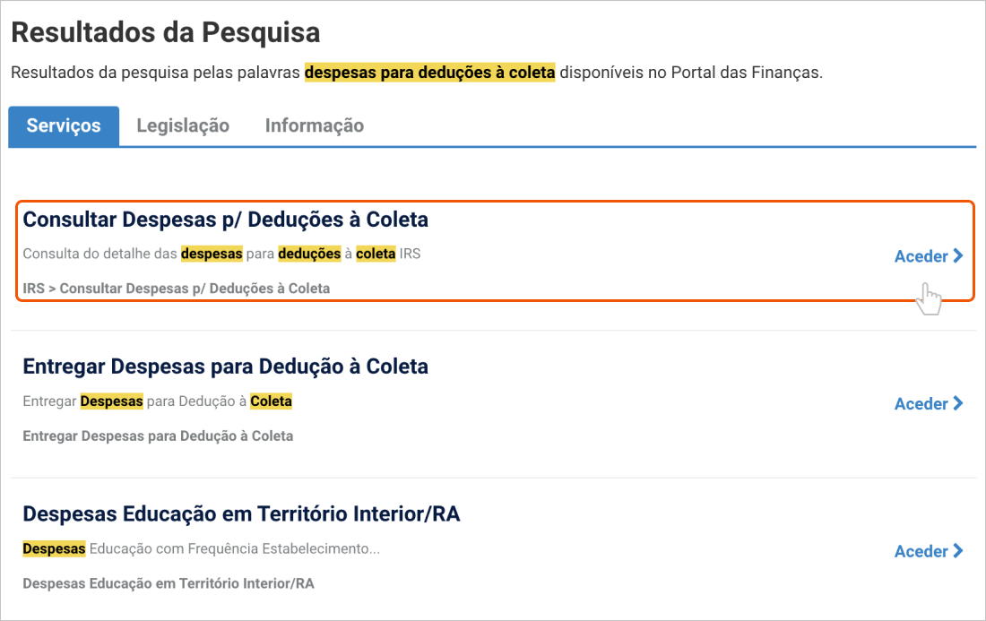This screenshot has width=986, height=621.
Task: Open the Consultar Despesas p/ Deduções à Coleta title
Action: pyautogui.click(x=225, y=220)
